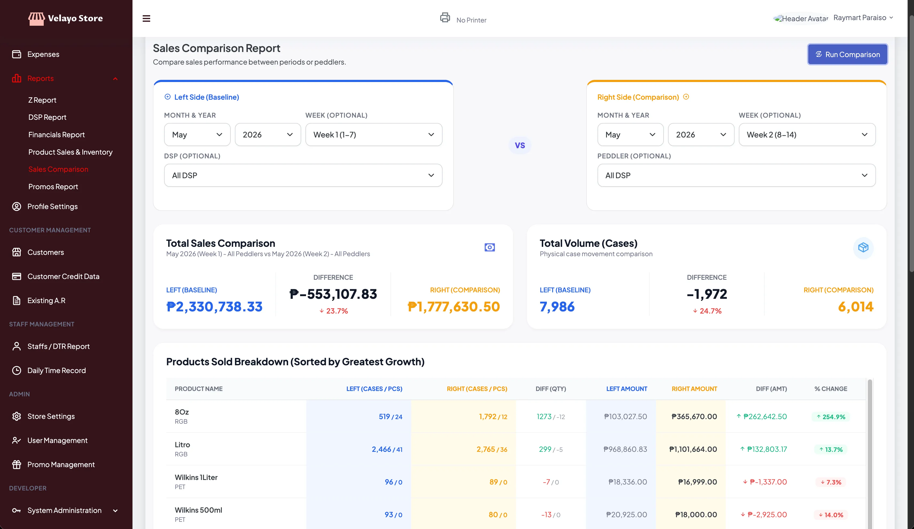914x529 pixels.
Task: Open Profile Settings page
Action: pos(53,207)
